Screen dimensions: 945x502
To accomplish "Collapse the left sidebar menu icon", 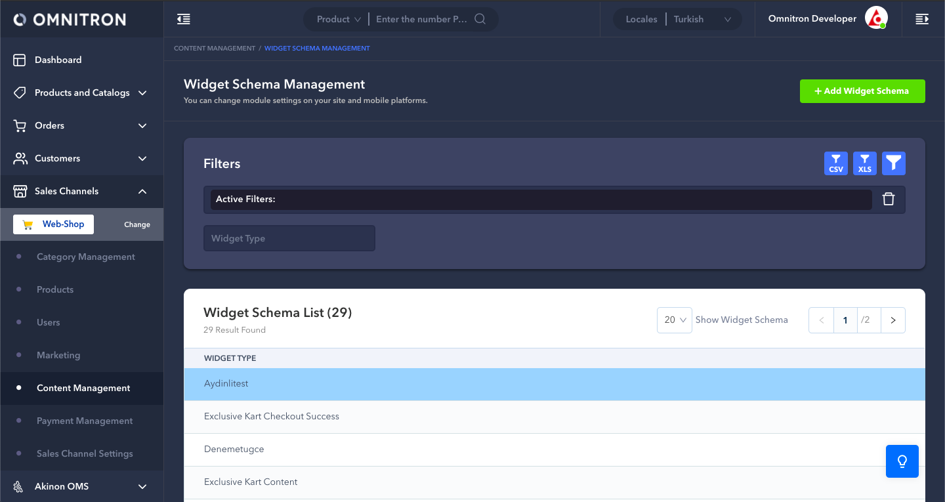I will [x=184, y=20].
